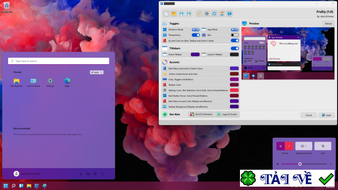Image resolution: width=338 pixels, height=190 pixels.
Task: Click the New theme file icon
Action: [x=165, y=14]
